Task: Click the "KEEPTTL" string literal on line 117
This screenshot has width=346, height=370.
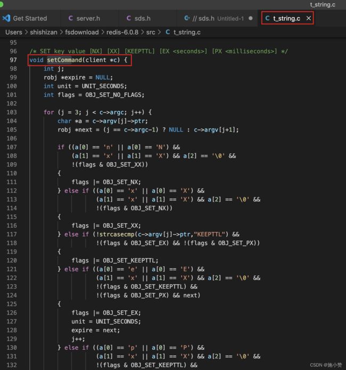Action: [209, 234]
